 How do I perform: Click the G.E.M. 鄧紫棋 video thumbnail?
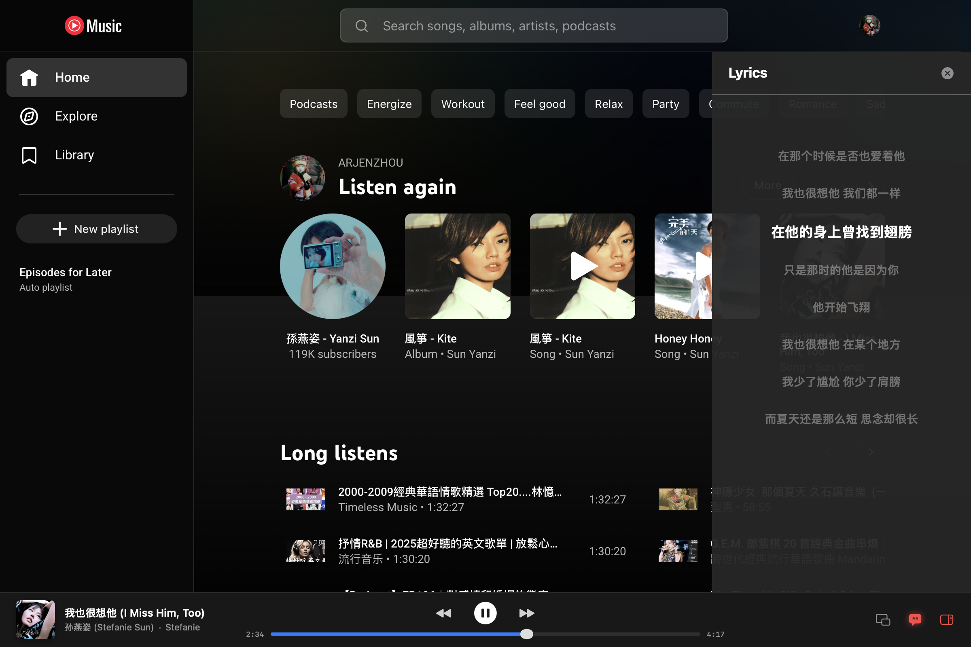pyautogui.click(x=678, y=551)
